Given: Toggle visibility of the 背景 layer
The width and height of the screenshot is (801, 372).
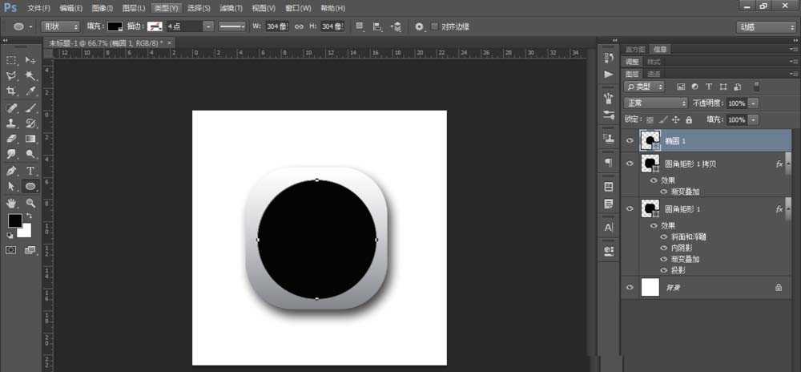Looking at the screenshot, I should point(630,286).
